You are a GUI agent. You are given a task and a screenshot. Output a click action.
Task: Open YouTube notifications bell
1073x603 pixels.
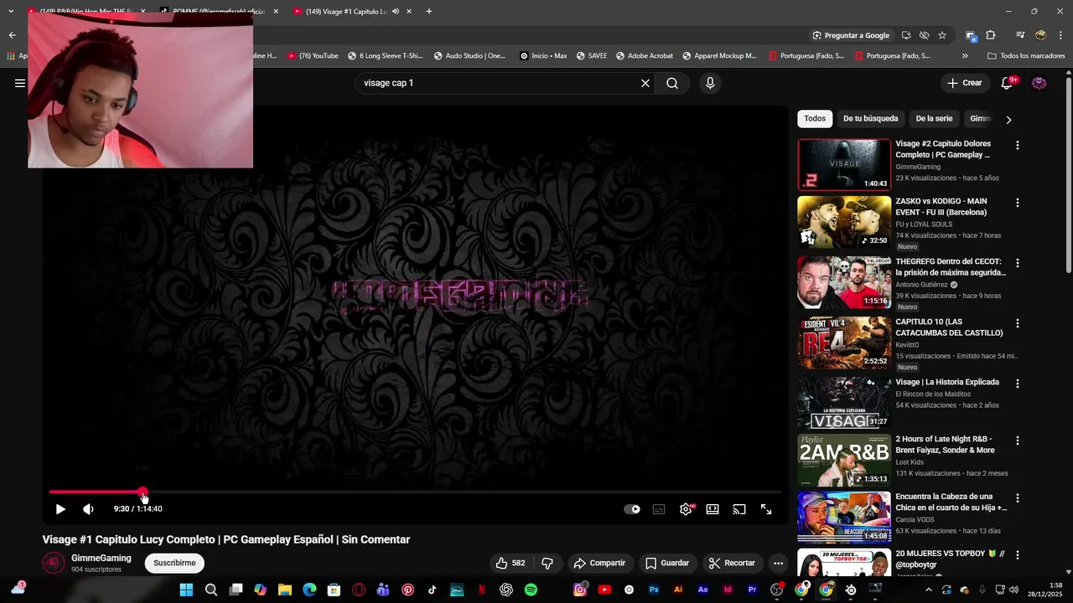(x=1008, y=83)
